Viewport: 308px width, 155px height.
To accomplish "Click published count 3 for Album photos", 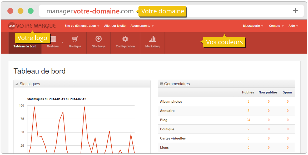I will pos(248,101).
